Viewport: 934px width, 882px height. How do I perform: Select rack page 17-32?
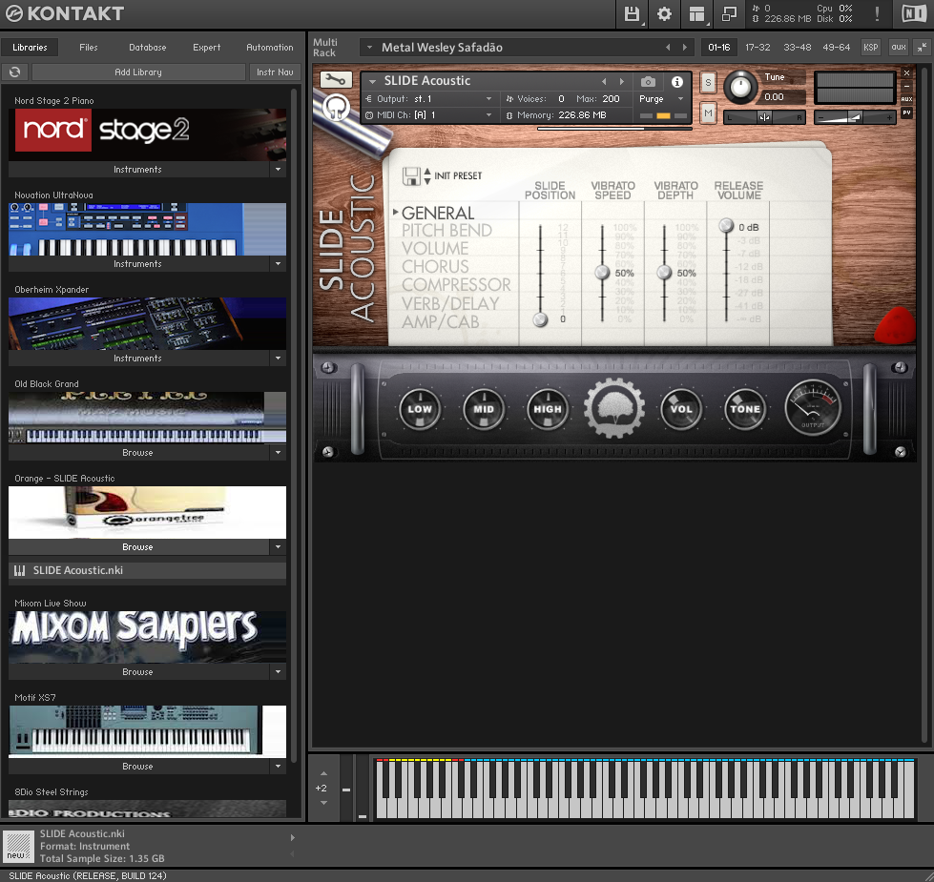click(758, 47)
